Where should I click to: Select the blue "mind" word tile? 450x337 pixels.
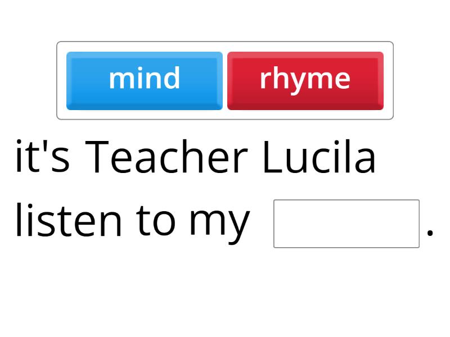tap(145, 80)
